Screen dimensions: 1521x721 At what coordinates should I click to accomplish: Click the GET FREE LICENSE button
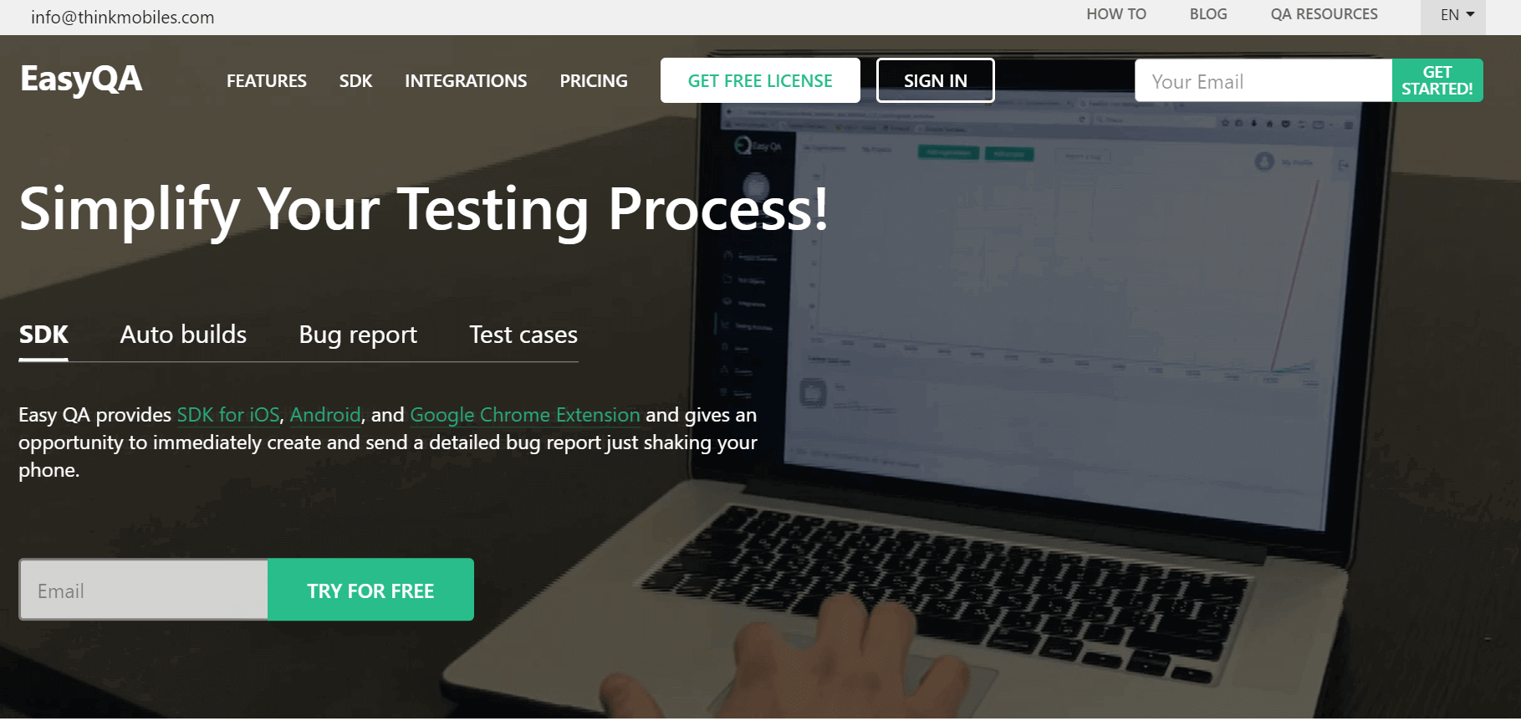coord(760,80)
